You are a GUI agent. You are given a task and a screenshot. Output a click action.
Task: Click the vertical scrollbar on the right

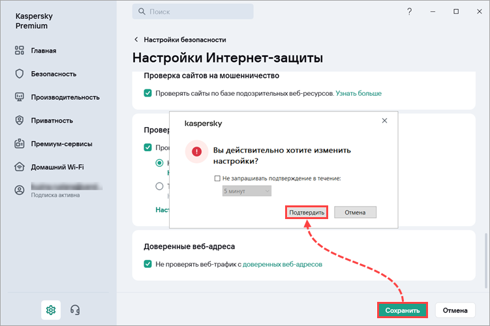point(485,261)
